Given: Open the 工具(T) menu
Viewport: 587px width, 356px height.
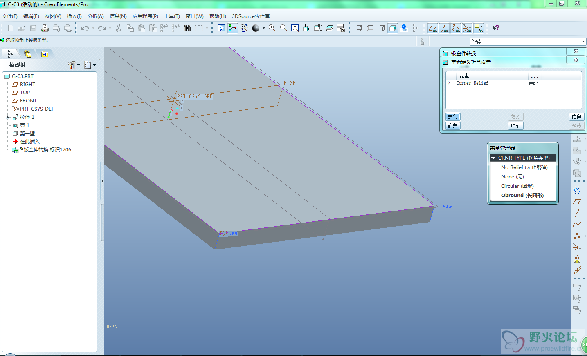Looking at the screenshot, I should tap(172, 16).
